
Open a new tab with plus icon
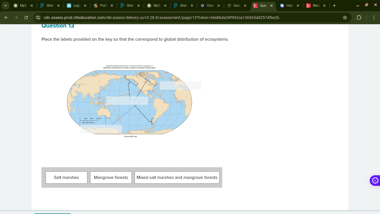(334, 6)
